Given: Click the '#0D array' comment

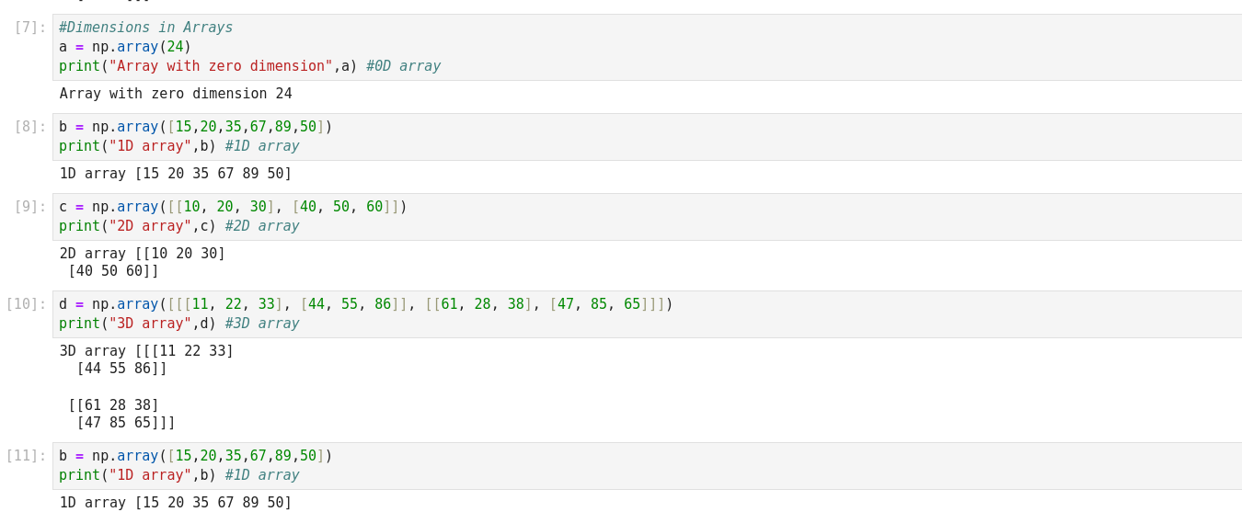Looking at the screenshot, I should (403, 66).
